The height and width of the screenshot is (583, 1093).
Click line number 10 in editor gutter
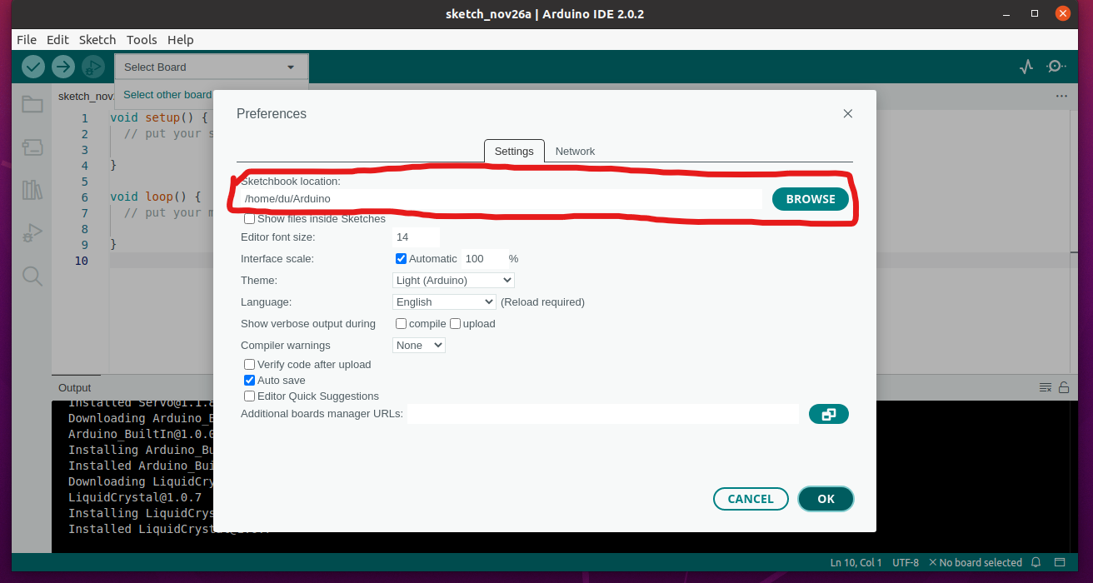coord(82,261)
